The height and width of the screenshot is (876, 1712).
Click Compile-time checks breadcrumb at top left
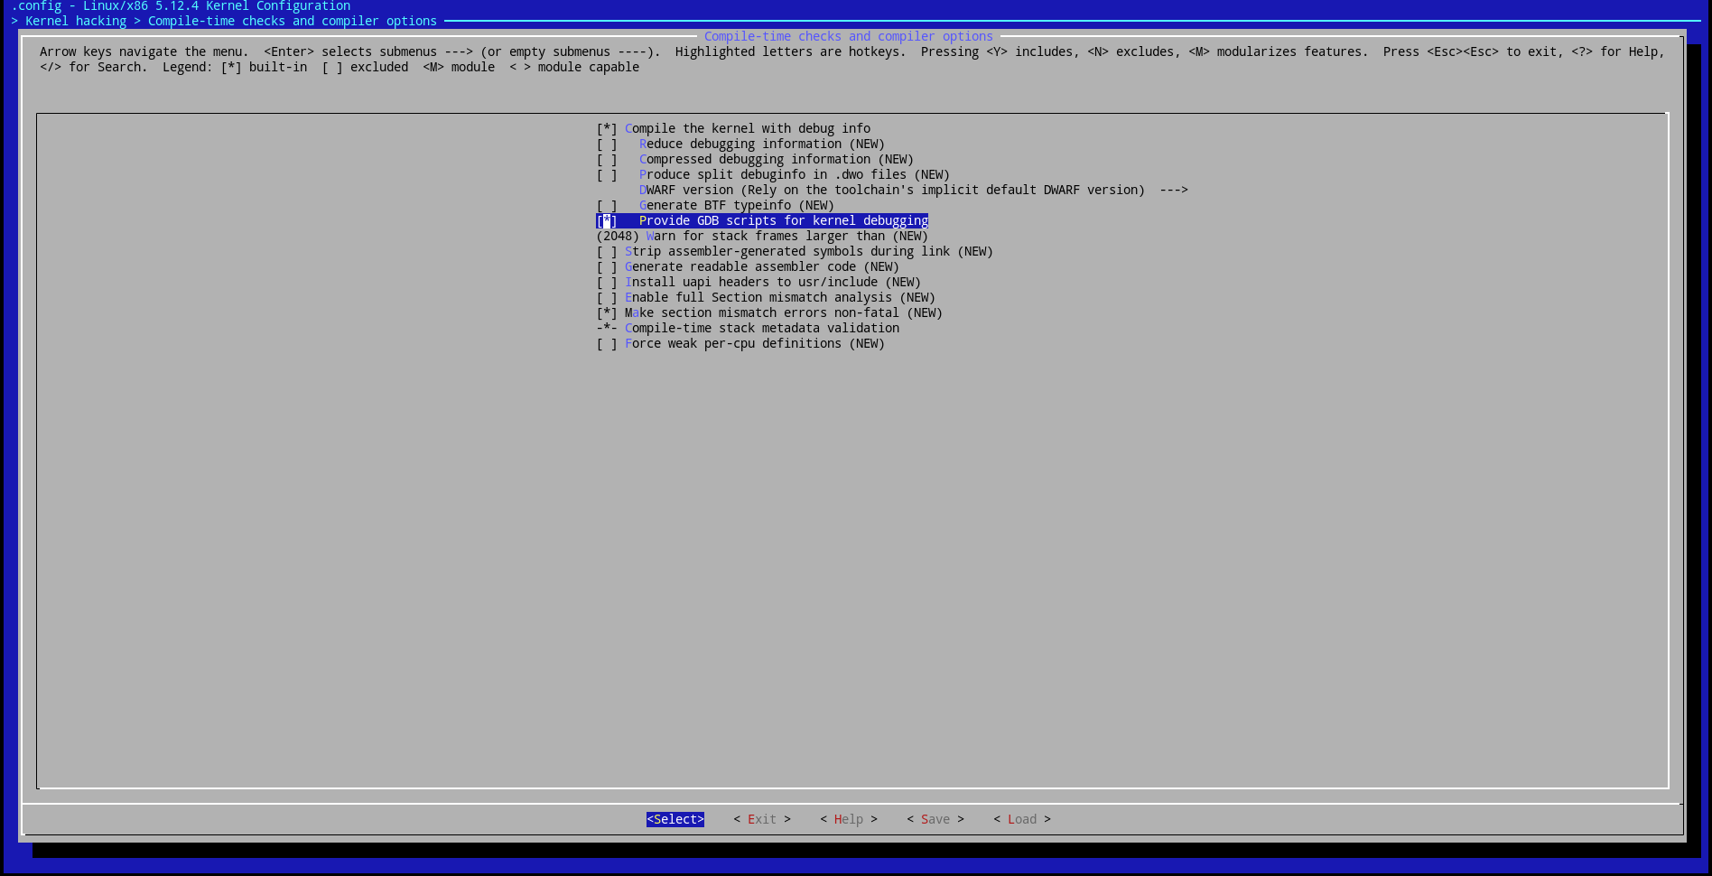point(293,21)
